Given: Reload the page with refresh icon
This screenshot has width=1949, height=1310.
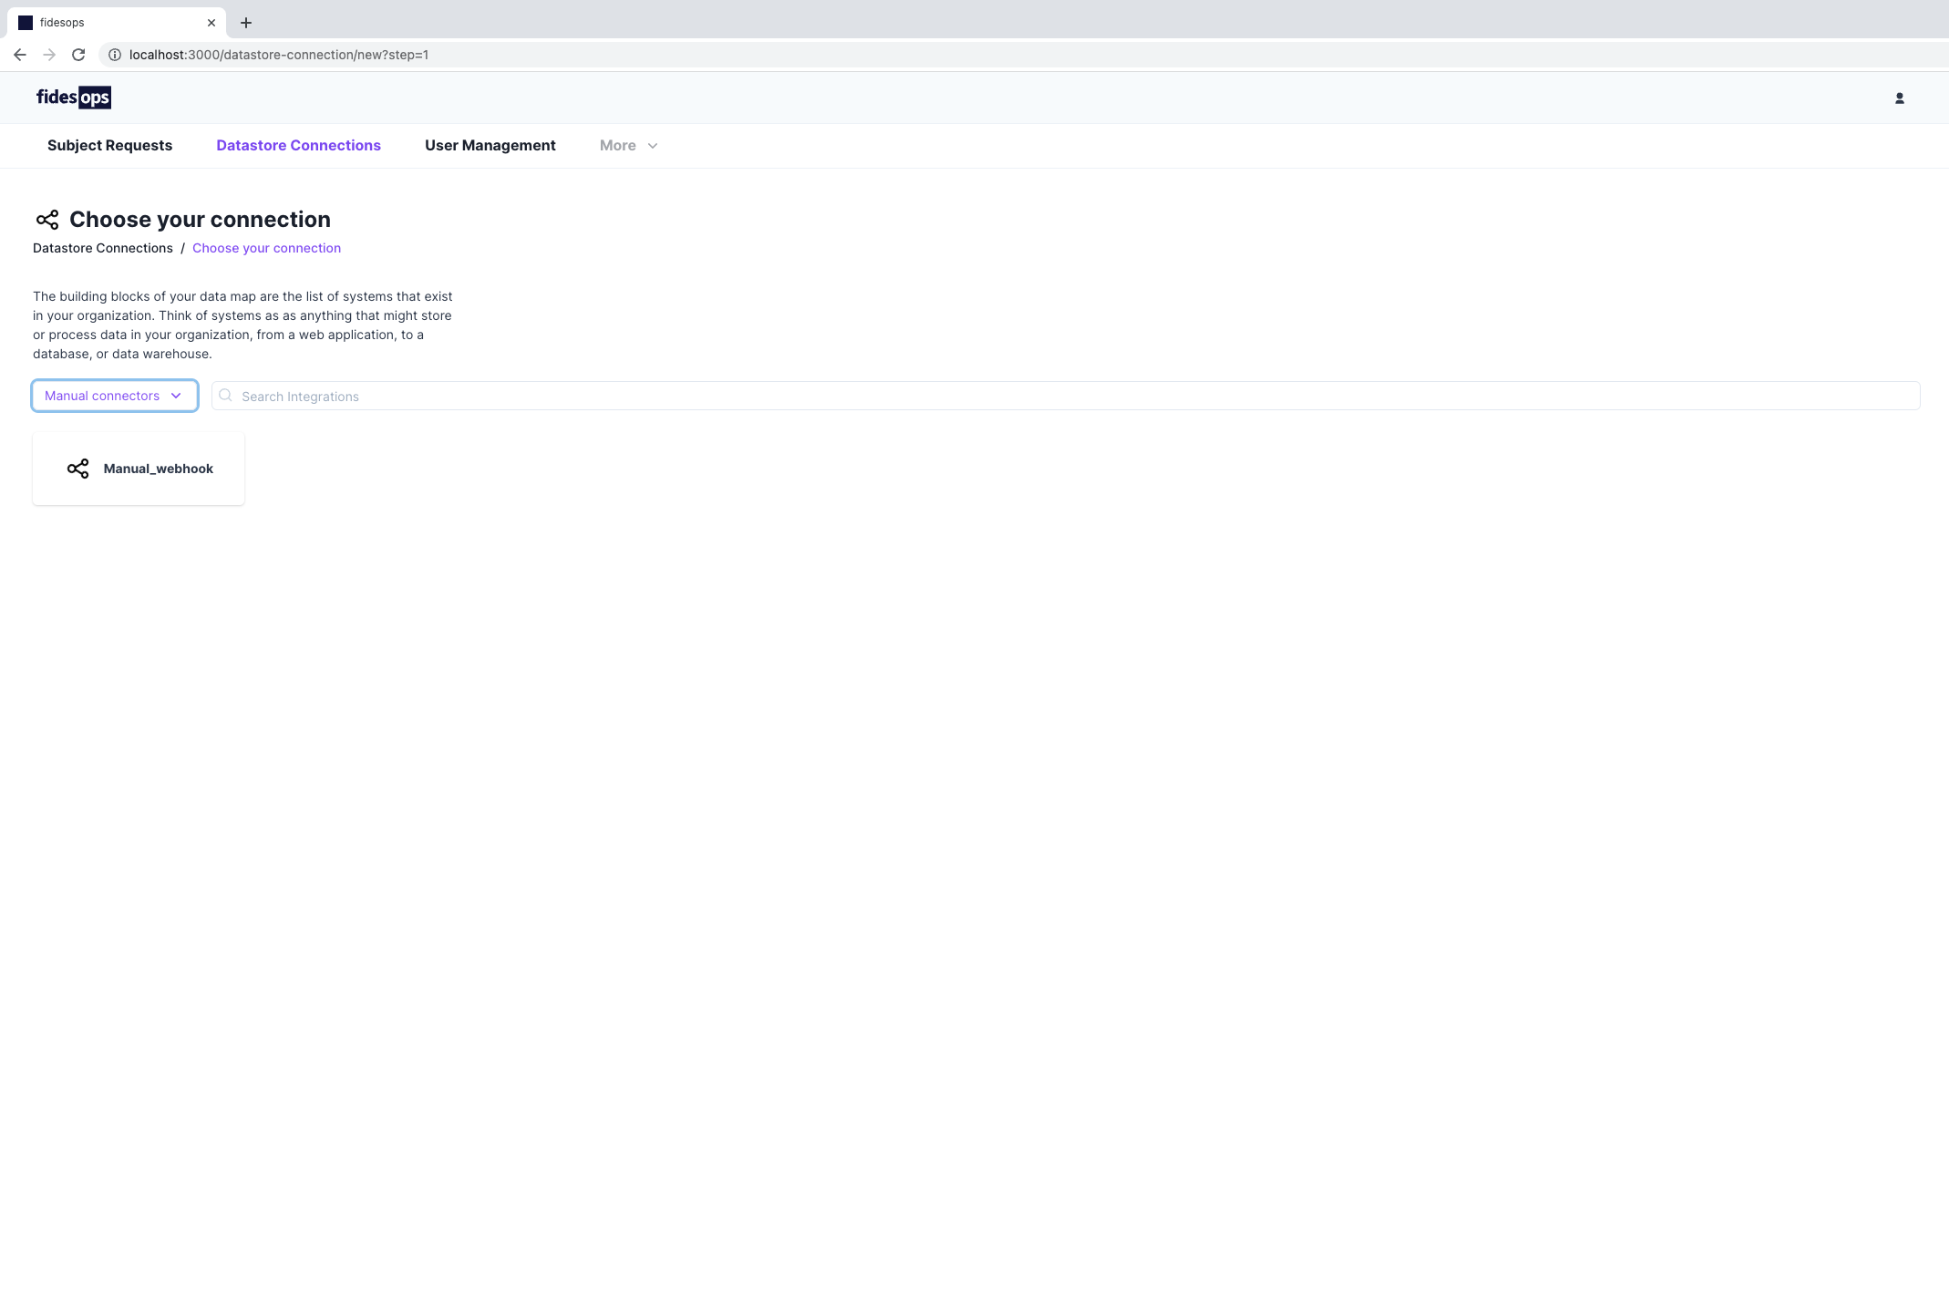Looking at the screenshot, I should pyautogui.click(x=78, y=55).
